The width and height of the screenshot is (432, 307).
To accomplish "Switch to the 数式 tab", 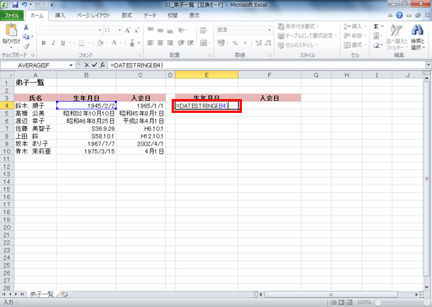I will tap(127, 16).
